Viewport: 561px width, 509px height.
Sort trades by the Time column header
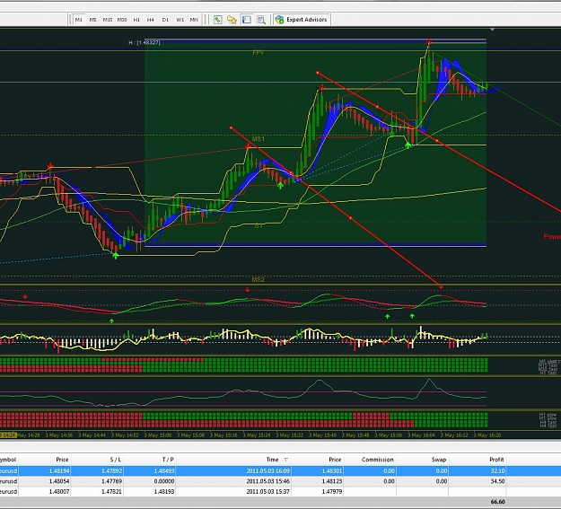[x=272, y=460]
